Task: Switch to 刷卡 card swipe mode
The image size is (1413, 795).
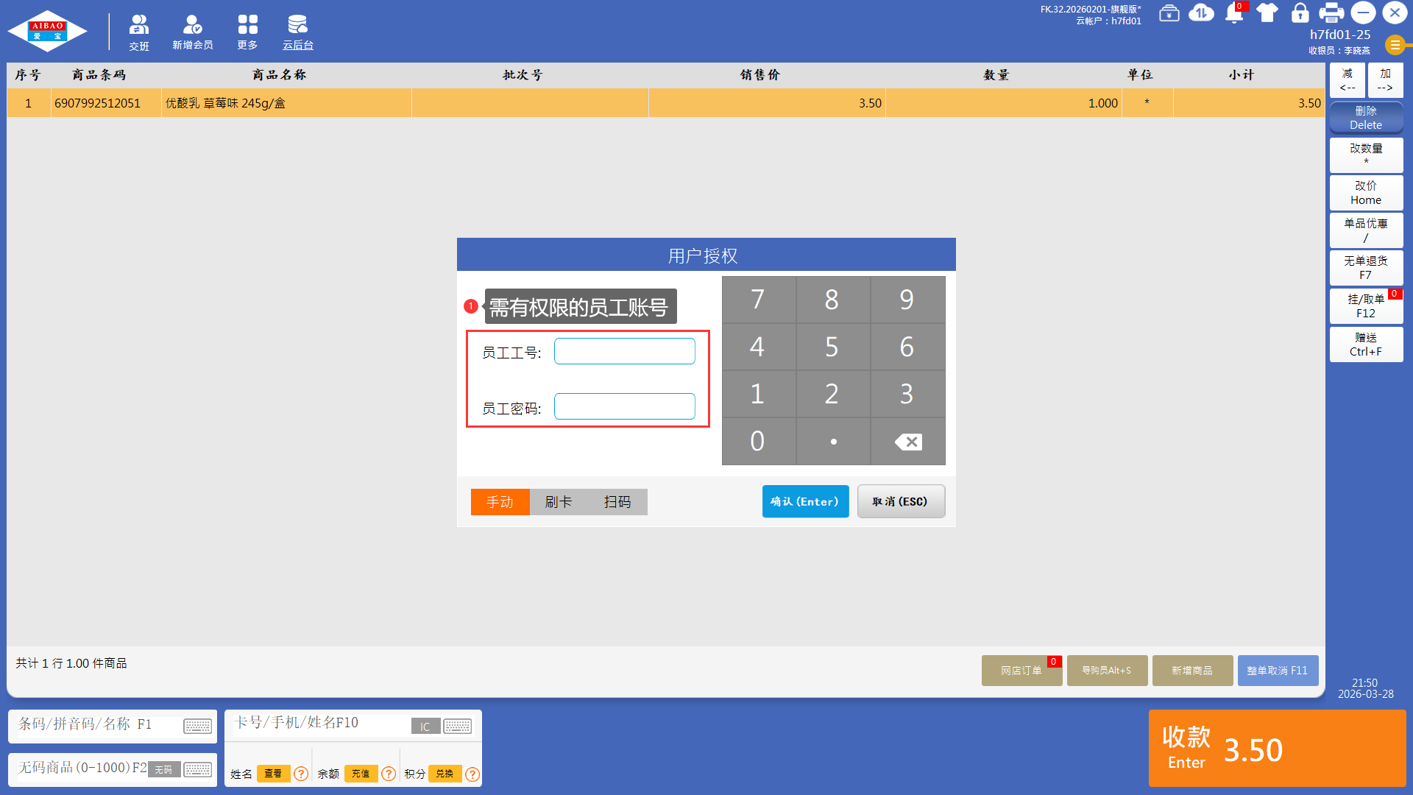Action: [x=559, y=502]
